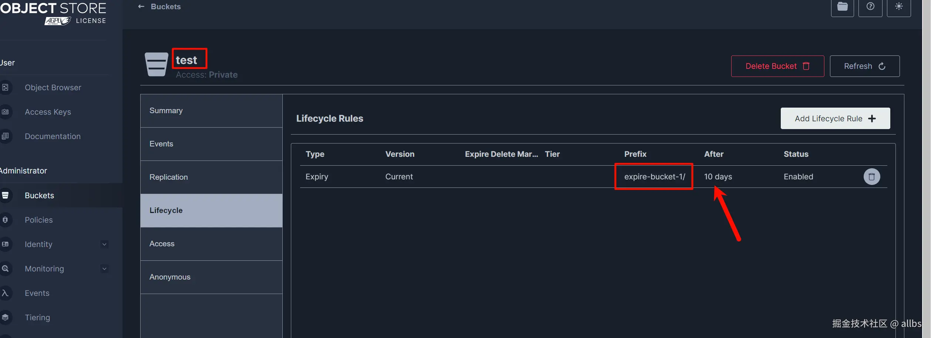Click Add Lifecycle Rule button
Screen dimensions: 931x338
835,118
